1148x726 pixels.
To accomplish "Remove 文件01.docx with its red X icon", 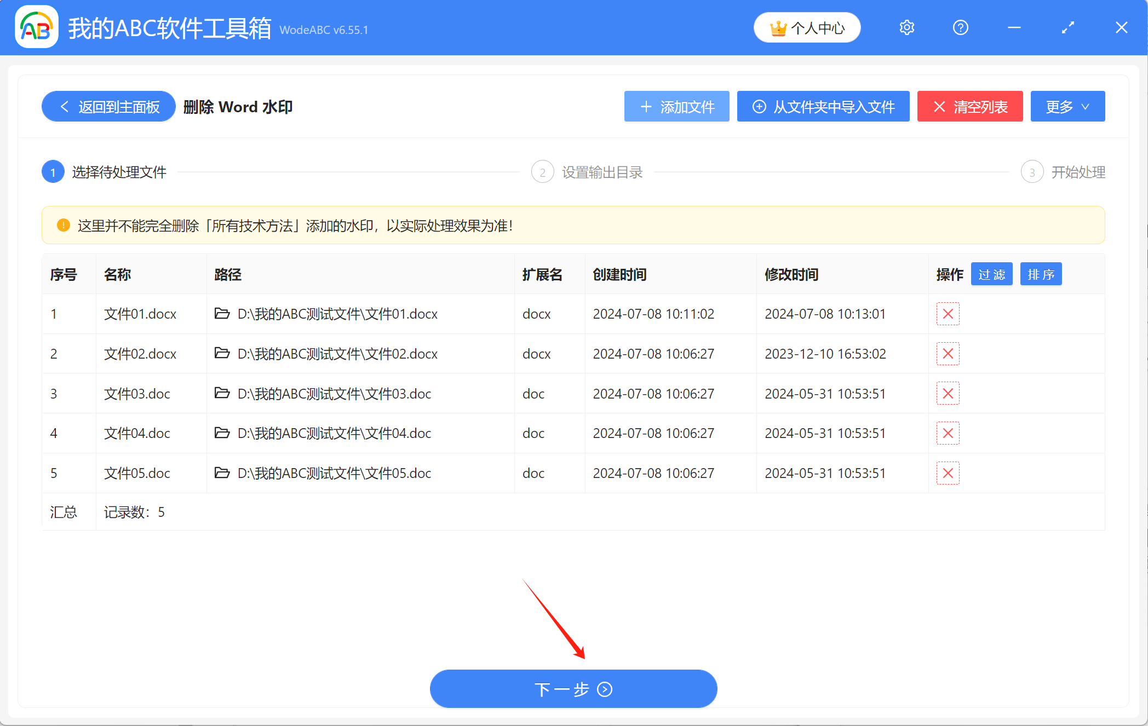I will click(948, 314).
